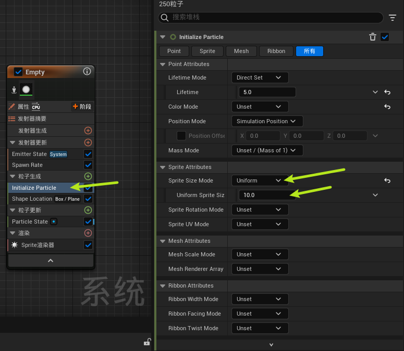Viewport: 404px width, 351px height.
Task: Focus the 搜索堆栈 search field
Action: [271, 18]
